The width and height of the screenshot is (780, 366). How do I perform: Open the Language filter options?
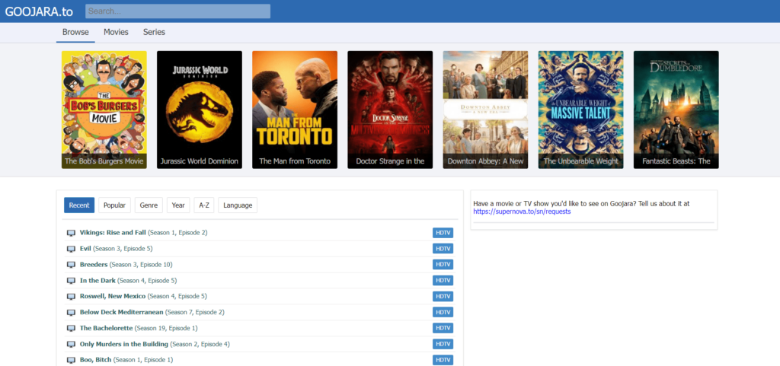coord(238,205)
